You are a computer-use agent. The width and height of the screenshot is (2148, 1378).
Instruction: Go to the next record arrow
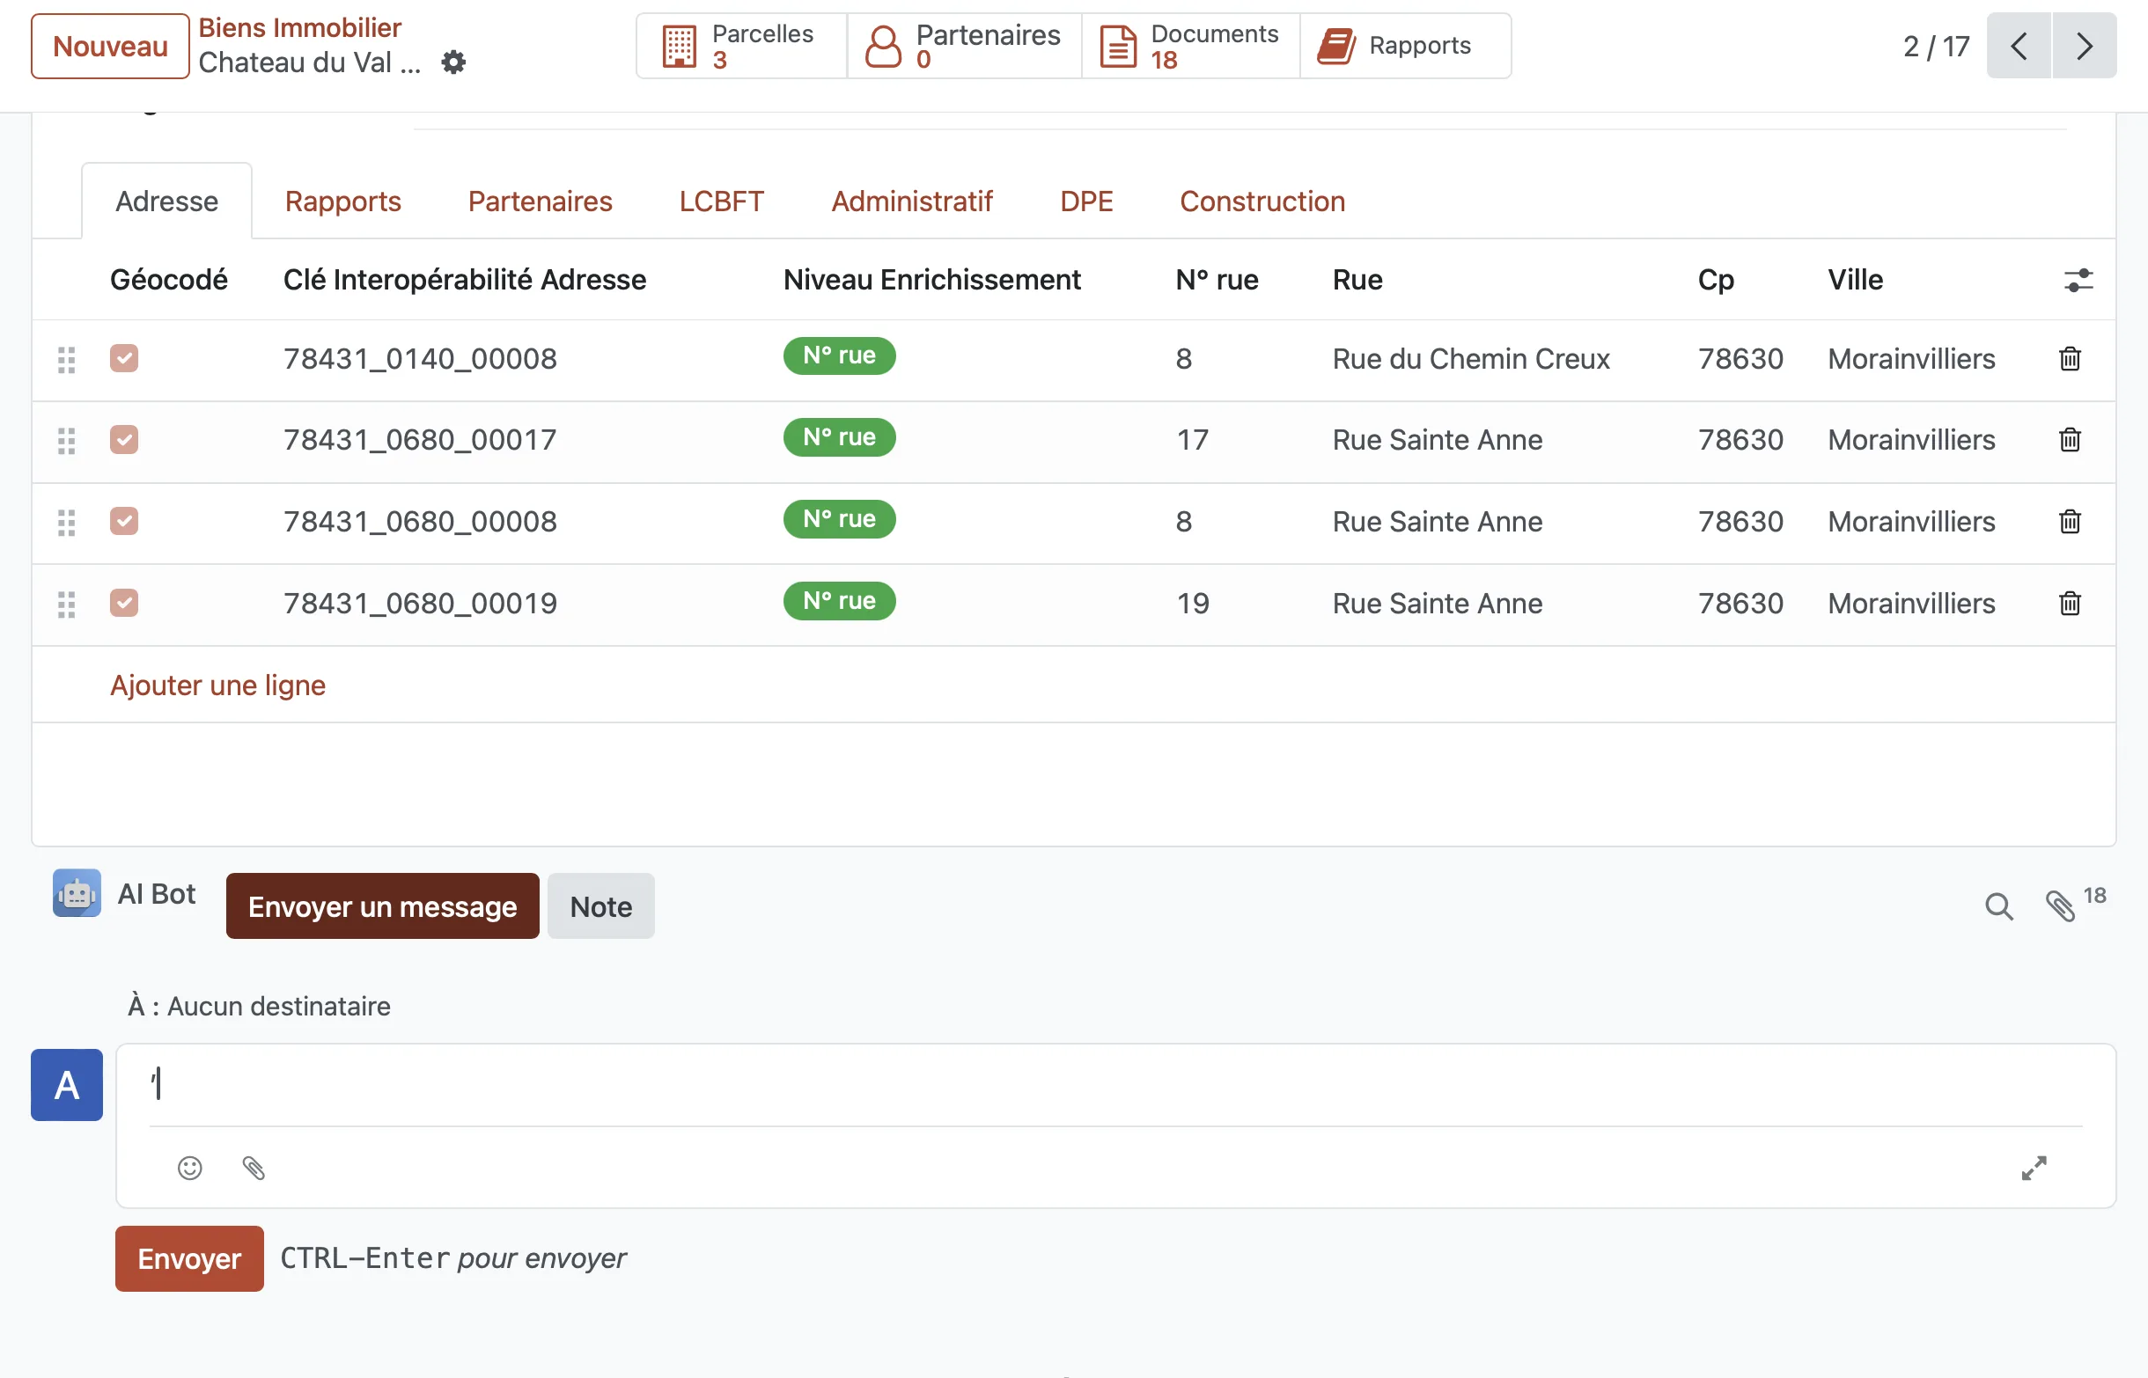pos(2085,46)
